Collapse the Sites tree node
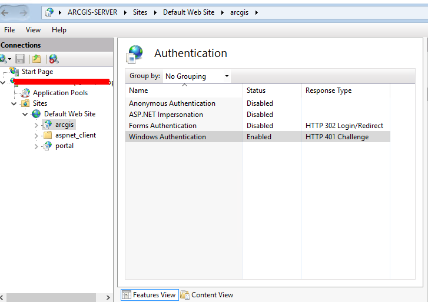Viewport: 428px width, 302px height. pos(14,103)
